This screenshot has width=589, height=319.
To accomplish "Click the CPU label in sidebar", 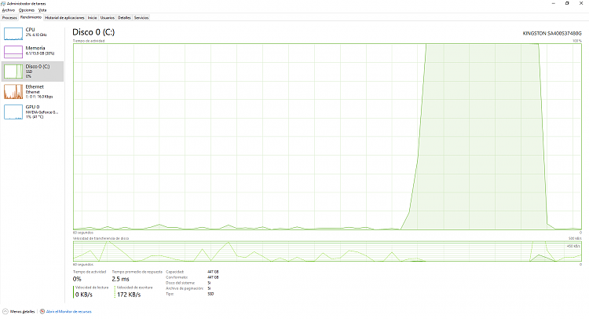I will click(30, 30).
